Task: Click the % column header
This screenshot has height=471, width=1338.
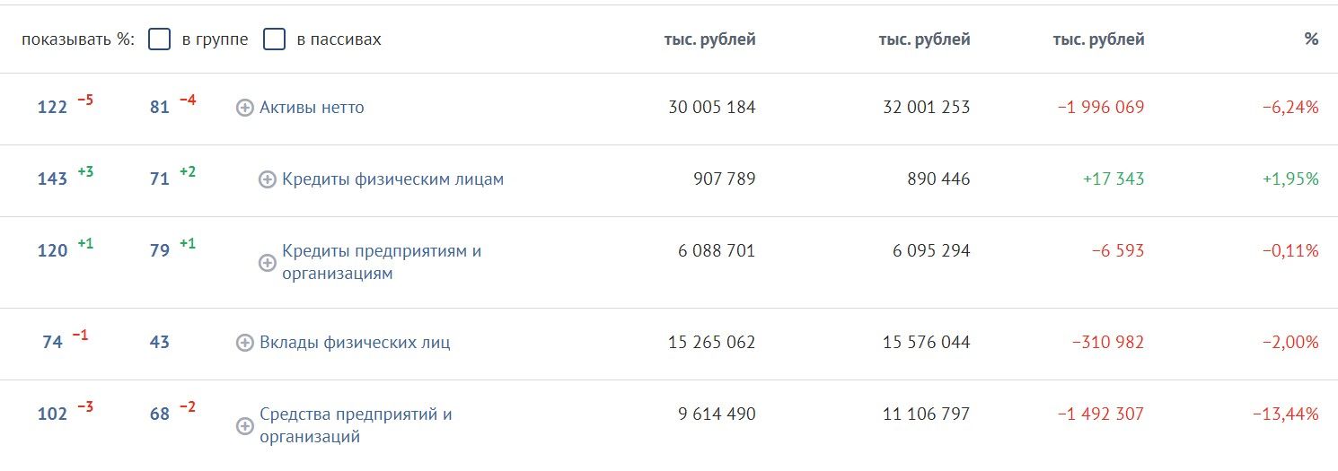Action: tap(1311, 39)
